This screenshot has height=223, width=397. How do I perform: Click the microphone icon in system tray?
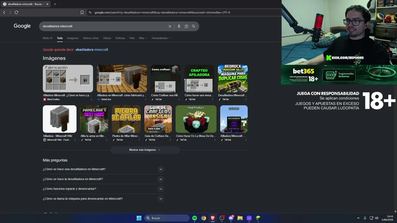click(365, 218)
